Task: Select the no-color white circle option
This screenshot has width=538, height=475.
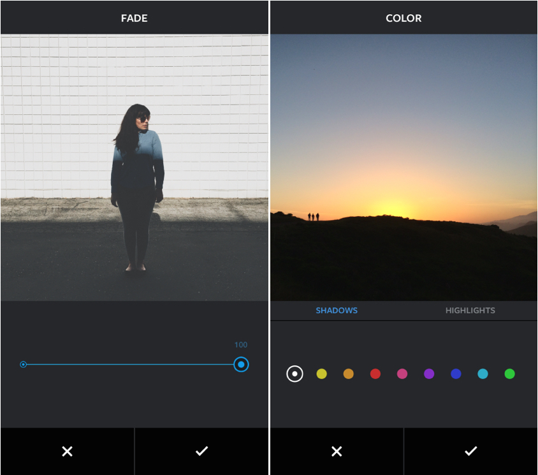Action: click(294, 374)
